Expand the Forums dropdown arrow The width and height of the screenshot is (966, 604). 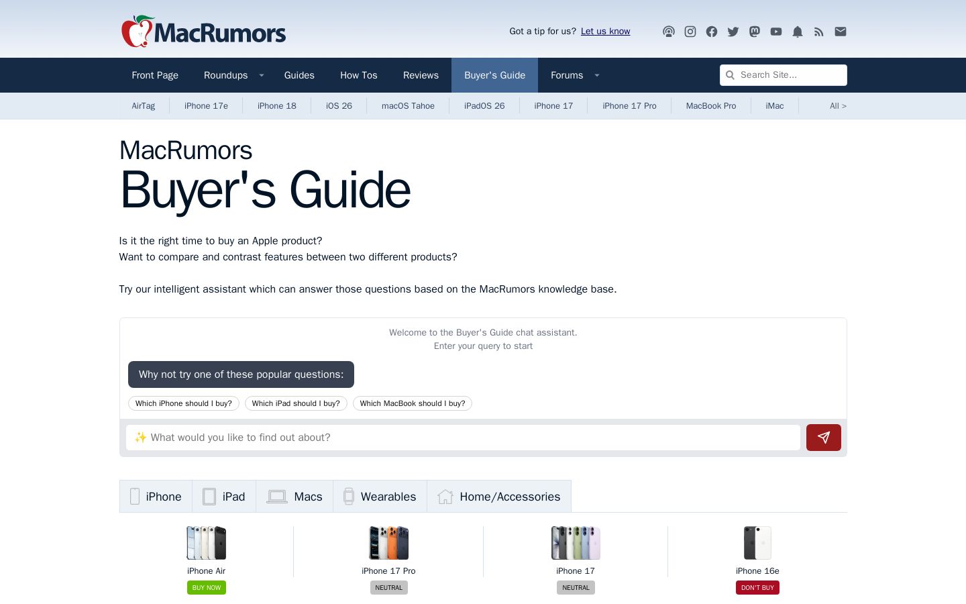coord(597,75)
